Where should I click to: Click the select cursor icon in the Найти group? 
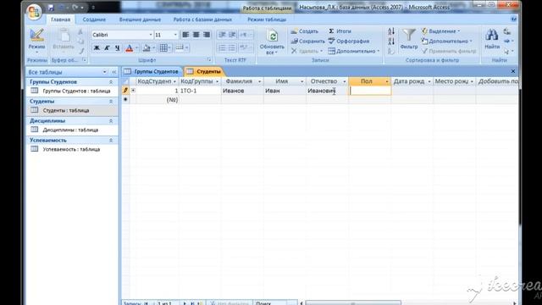pos(507,51)
